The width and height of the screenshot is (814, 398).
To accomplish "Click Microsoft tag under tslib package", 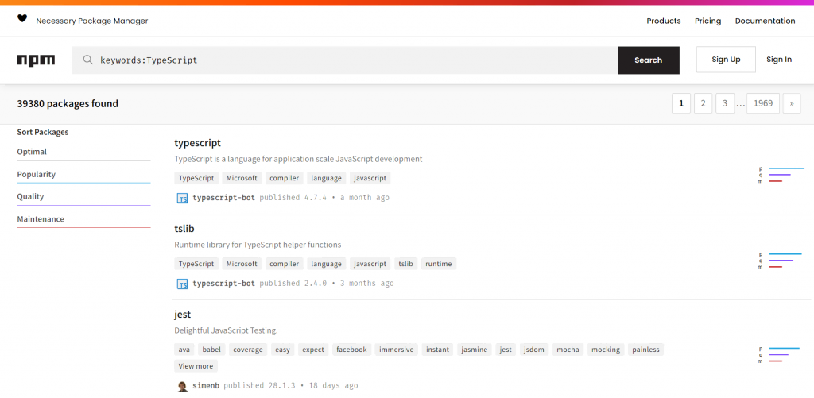I will 242,264.
